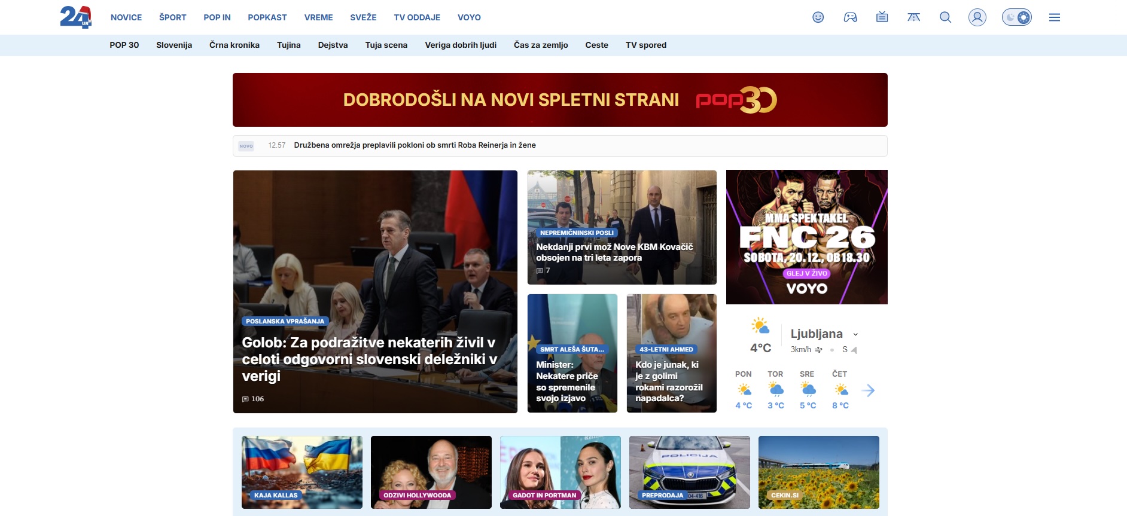Open the TV schedule icon in header
This screenshot has width=1127, height=516.
pyautogui.click(x=882, y=17)
